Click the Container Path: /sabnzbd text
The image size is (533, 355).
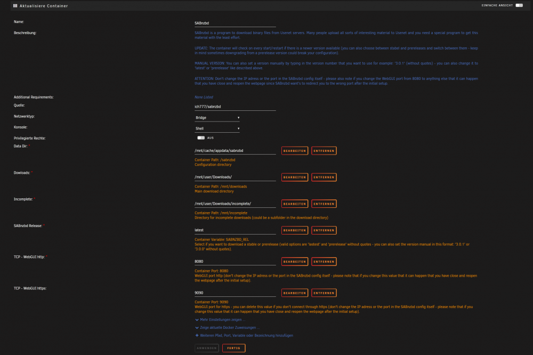click(215, 160)
